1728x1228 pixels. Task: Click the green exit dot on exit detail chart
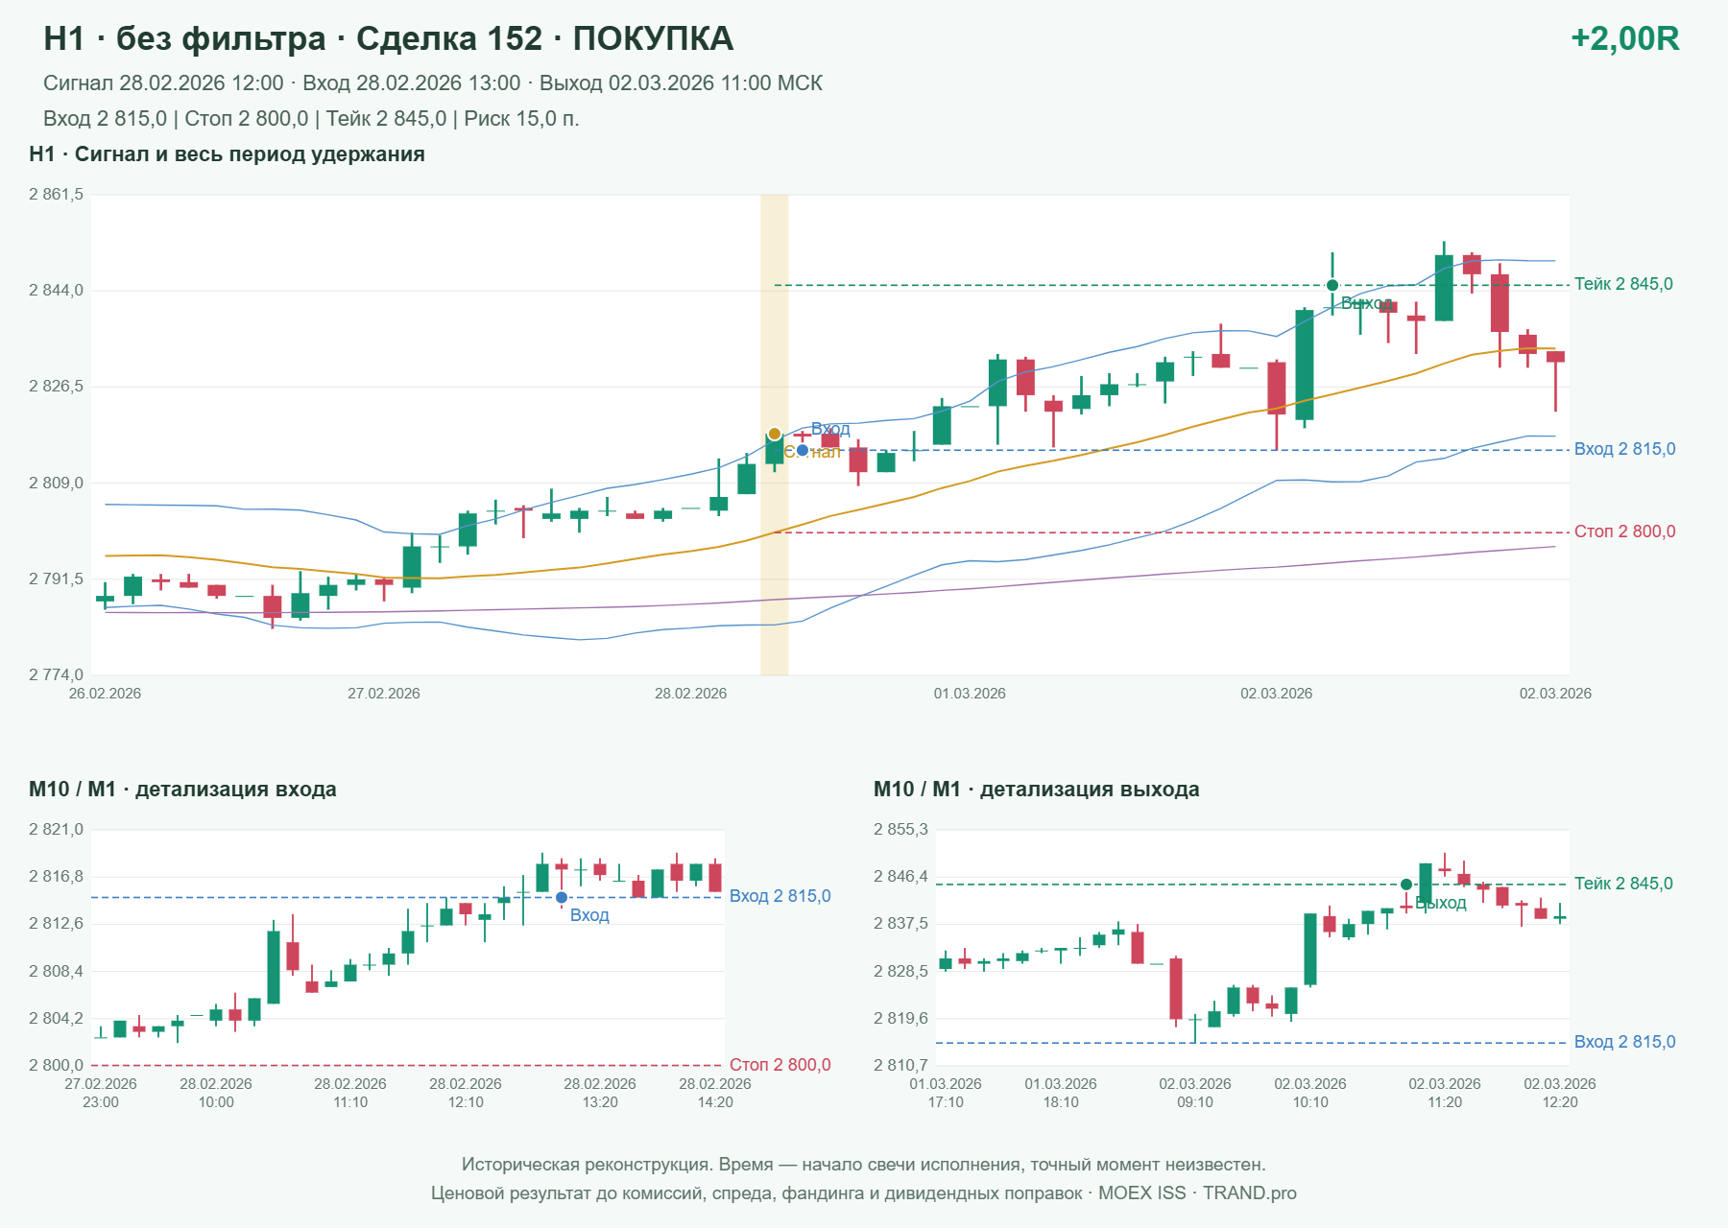[1406, 885]
